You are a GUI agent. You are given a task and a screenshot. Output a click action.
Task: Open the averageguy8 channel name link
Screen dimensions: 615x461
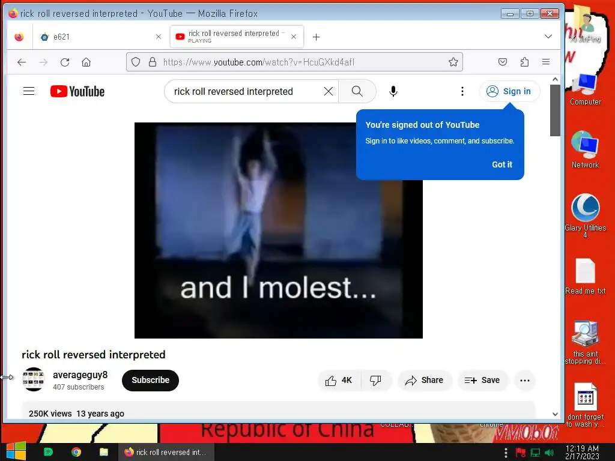tap(80, 375)
